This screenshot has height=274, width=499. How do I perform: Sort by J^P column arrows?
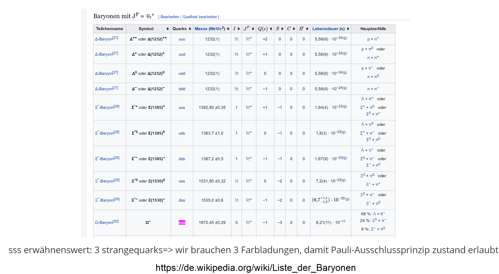coord(253,29)
